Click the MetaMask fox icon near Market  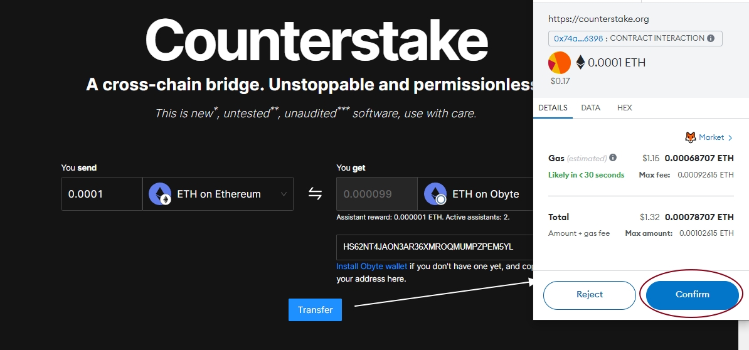(x=690, y=137)
